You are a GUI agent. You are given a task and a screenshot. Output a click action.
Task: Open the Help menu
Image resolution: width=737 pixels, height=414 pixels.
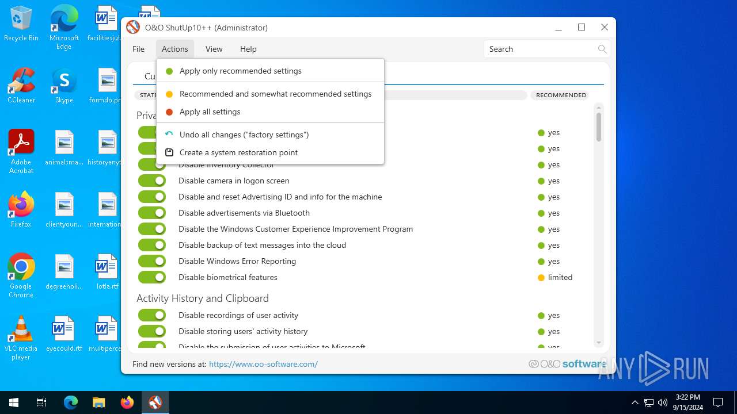point(248,49)
